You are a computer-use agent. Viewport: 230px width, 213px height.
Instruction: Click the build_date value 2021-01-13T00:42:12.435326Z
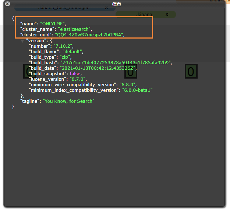click(98, 68)
